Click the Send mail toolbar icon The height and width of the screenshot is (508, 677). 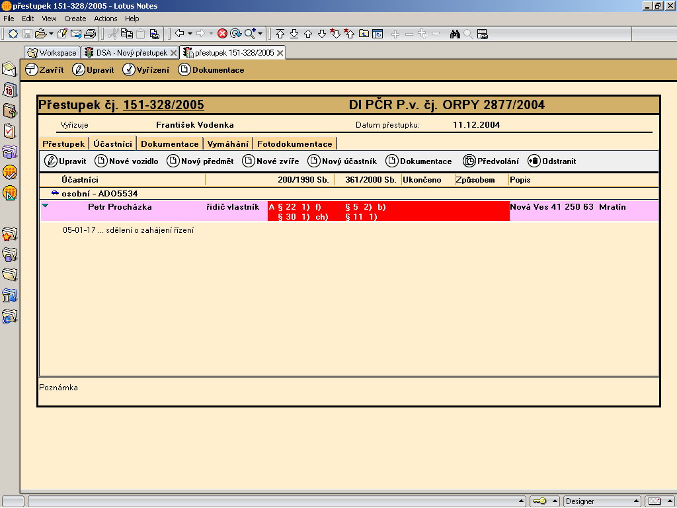(76, 34)
